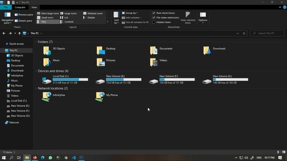Select Large icons layout

[x=69, y=13]
